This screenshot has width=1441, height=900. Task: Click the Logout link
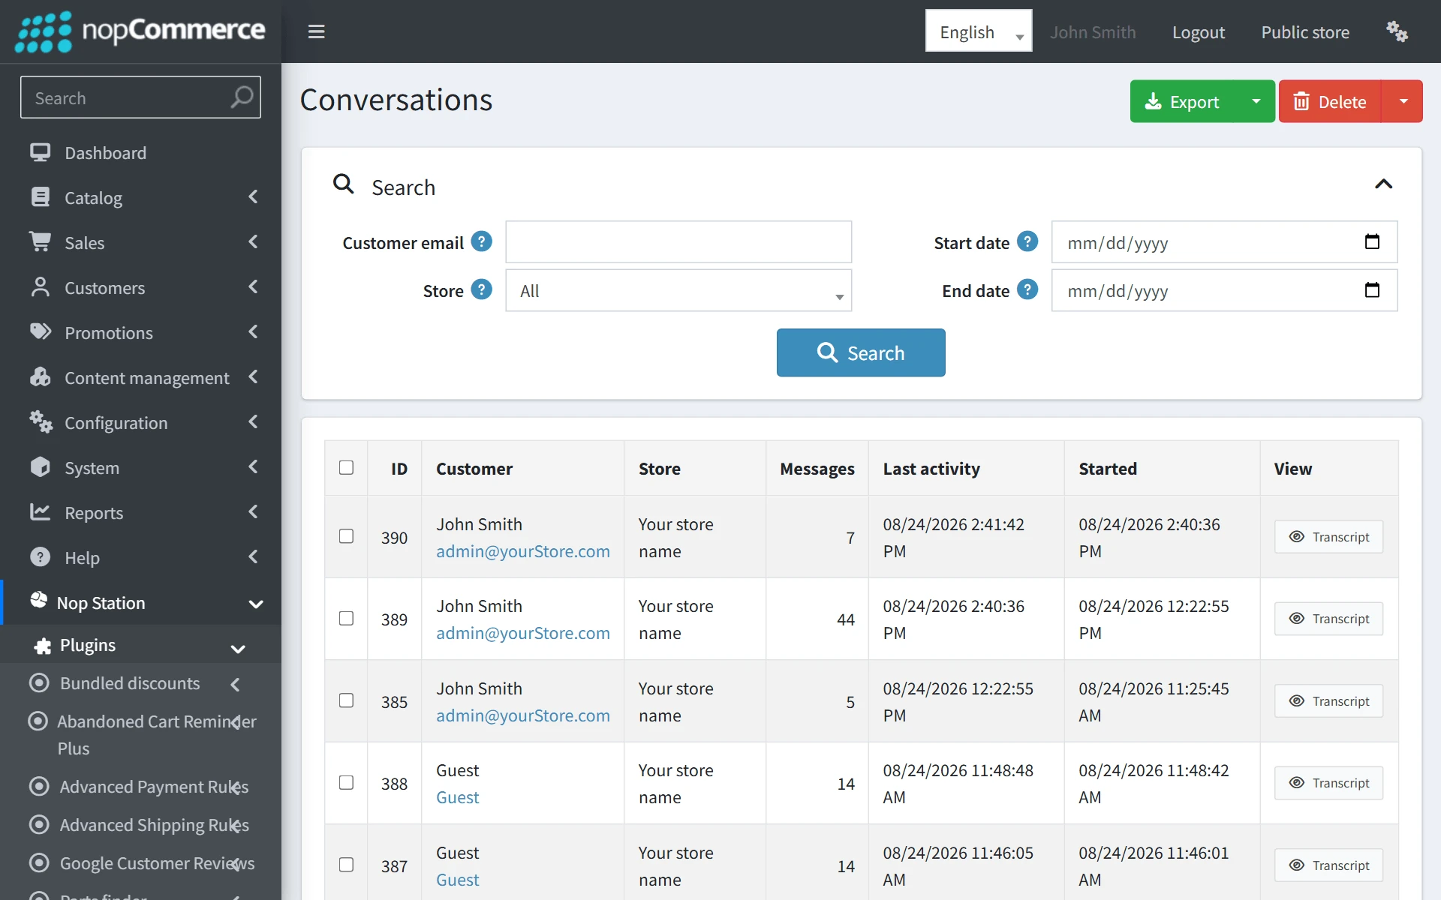(x=1199, y=32)
